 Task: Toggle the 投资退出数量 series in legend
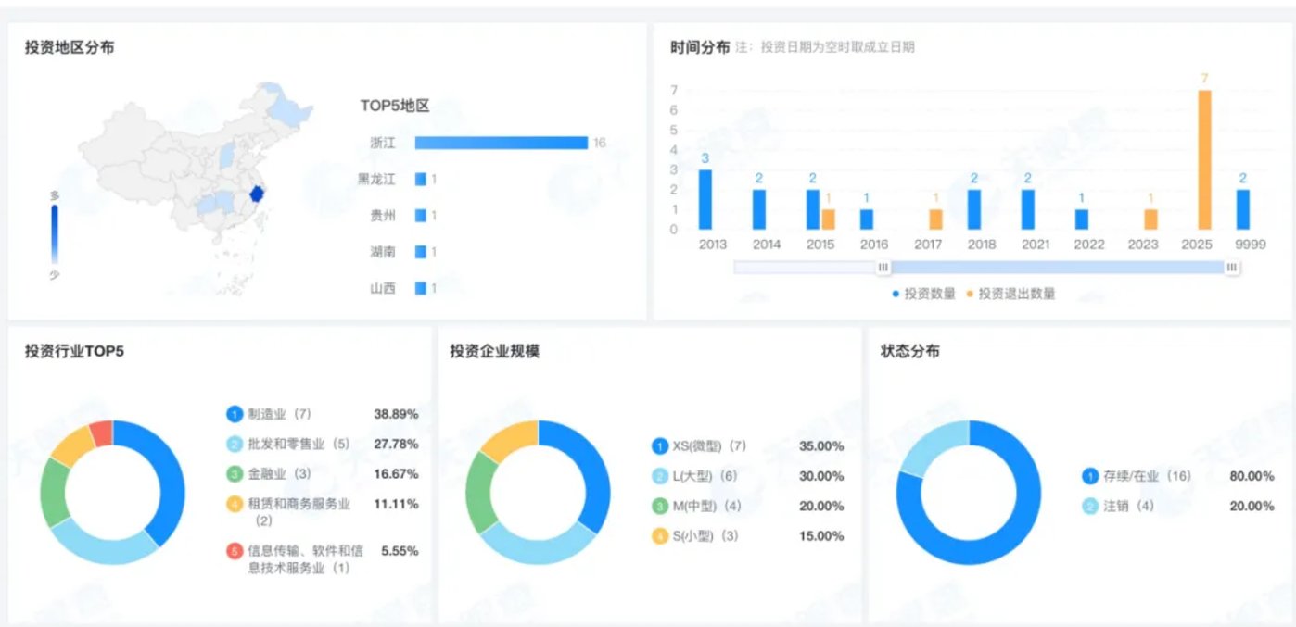coord(1010,294)
